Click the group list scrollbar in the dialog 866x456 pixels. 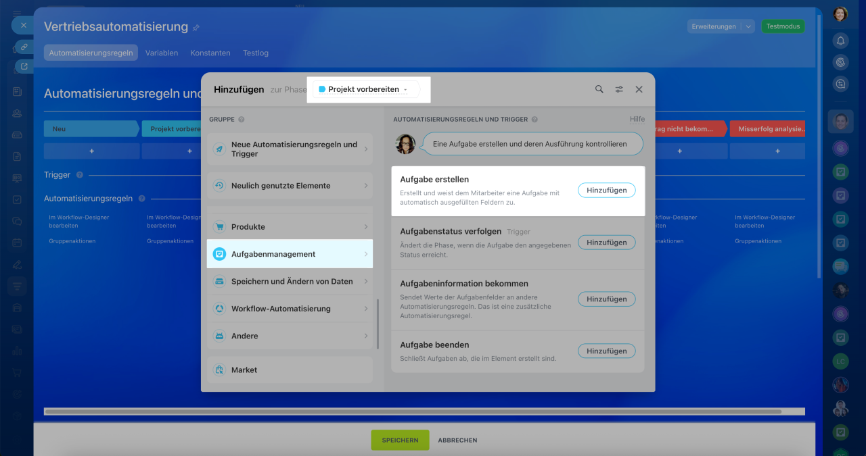click(x=378, y=324)
